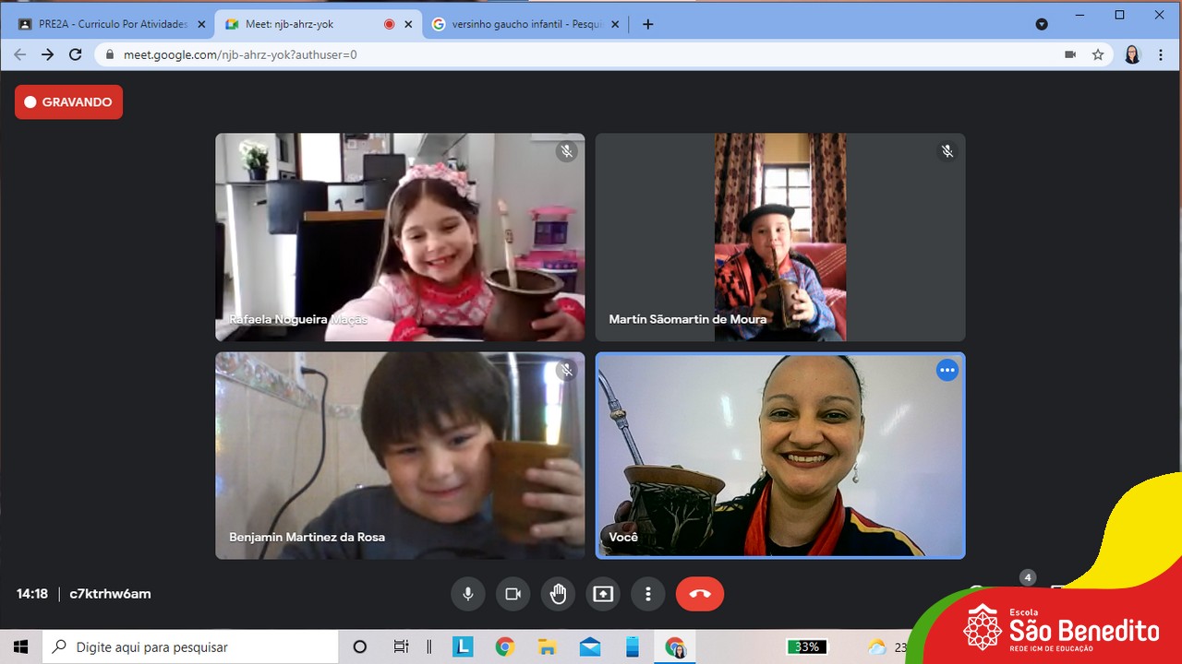Image resolution: width=1182 pixels, height=664 pixels.
Task: Bookmark this page with the star icon
Action: [1098, 55]
